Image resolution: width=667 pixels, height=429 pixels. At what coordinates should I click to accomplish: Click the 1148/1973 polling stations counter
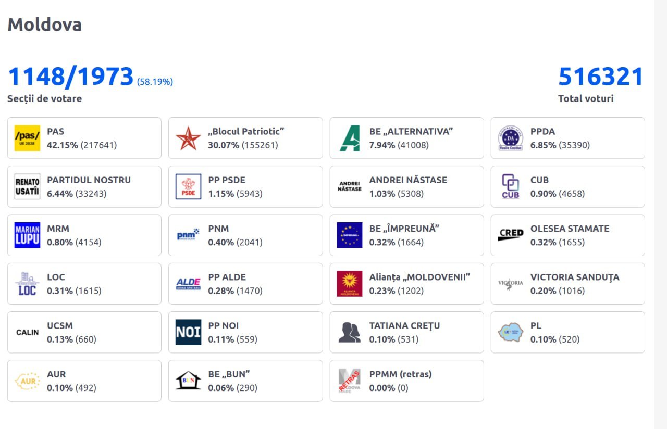coord(71,77)
